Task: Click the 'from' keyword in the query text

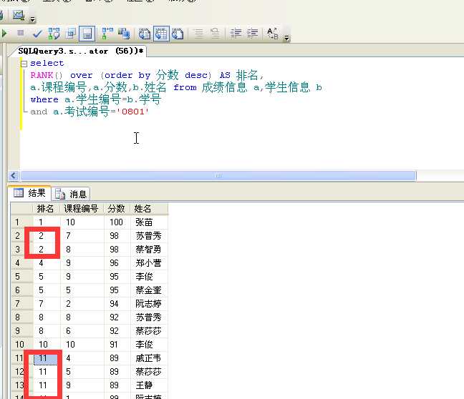Action: pos(185,87)
